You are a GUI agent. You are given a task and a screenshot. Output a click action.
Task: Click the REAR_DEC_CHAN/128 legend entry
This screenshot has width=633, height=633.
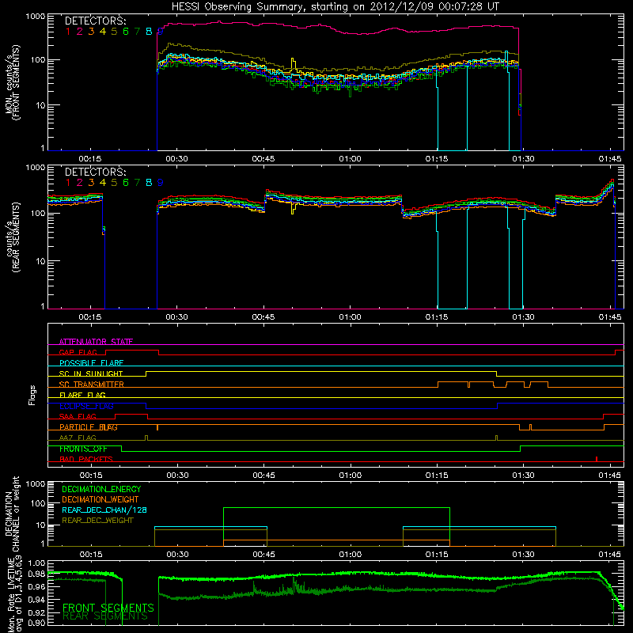[x=104, y=510]
